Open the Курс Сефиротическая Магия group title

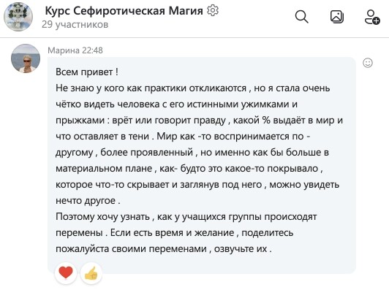124,11
